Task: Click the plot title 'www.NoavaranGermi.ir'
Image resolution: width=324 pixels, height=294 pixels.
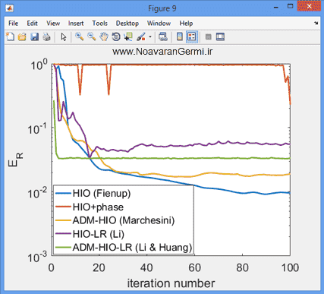Action: 162,52
